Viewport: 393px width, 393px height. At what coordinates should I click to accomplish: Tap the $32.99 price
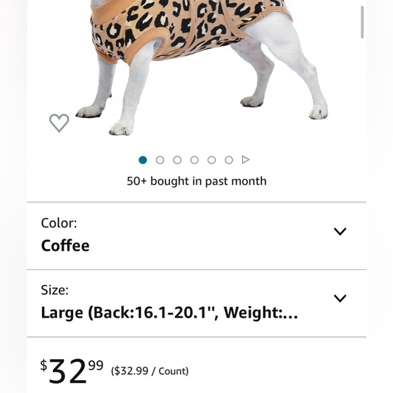72,371
